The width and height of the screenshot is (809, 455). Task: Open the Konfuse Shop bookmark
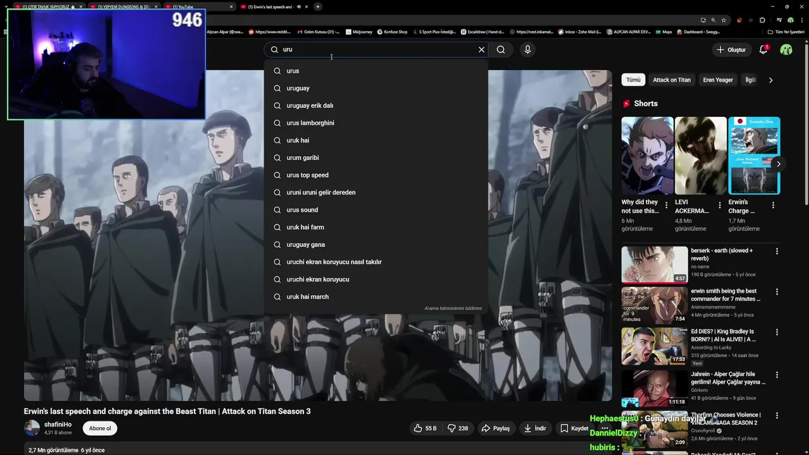[x=392, y=32]
